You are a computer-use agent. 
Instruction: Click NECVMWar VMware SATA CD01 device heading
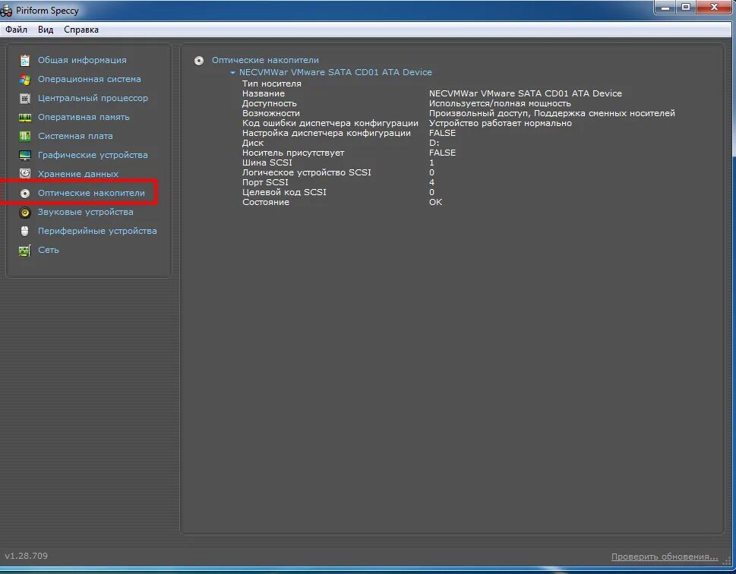pos(336,72)
